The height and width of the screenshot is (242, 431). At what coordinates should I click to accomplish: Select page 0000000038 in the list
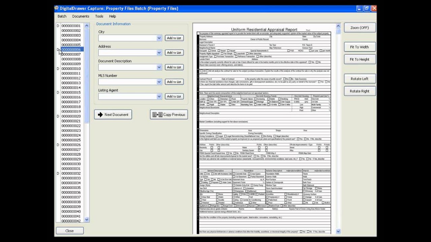pos(71,202)
